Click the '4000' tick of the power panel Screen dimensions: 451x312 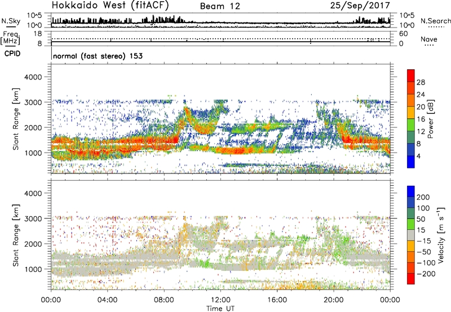pyautogui.click(x=33, y=77)
